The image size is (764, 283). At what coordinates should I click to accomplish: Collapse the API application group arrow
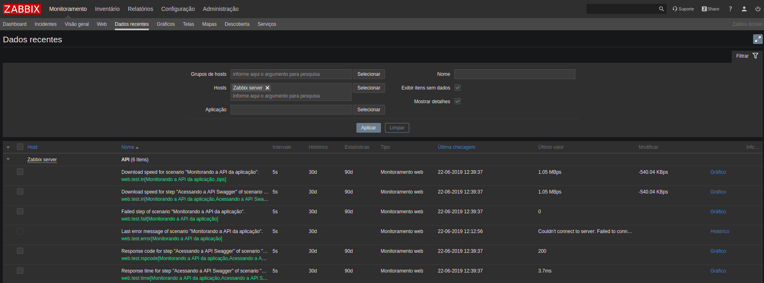click(8, 160)
